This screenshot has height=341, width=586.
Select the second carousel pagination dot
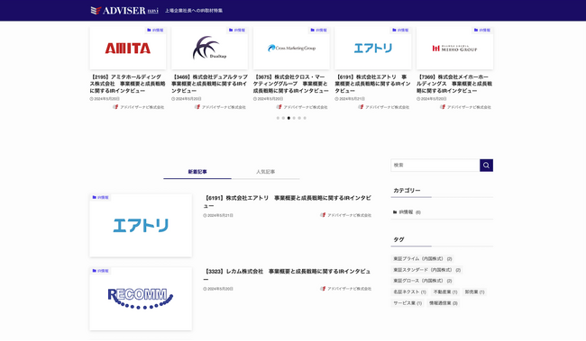283,118
